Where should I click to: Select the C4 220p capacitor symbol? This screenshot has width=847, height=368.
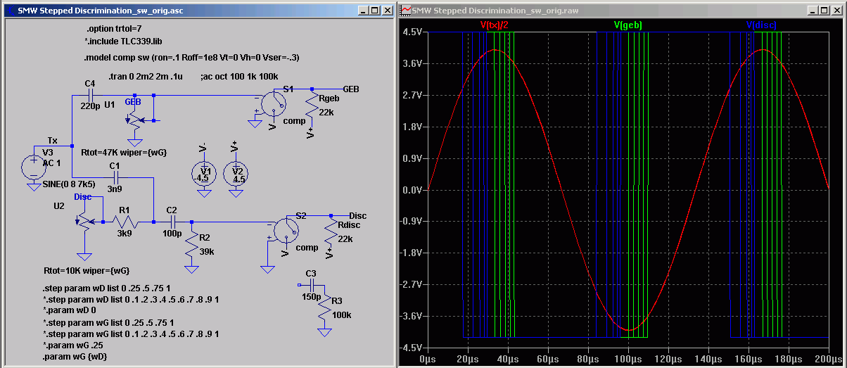tap(89, 94)
